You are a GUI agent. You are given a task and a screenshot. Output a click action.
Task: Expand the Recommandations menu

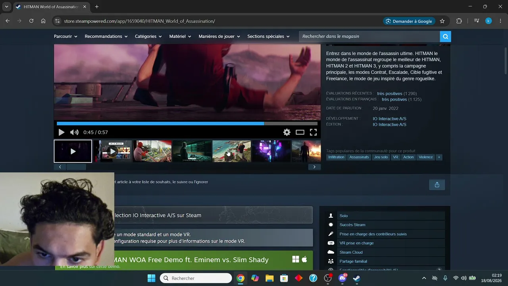click(x=106, y=37)
